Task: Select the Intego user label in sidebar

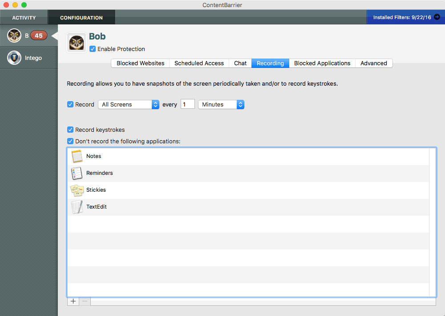Action: [33, 58]
